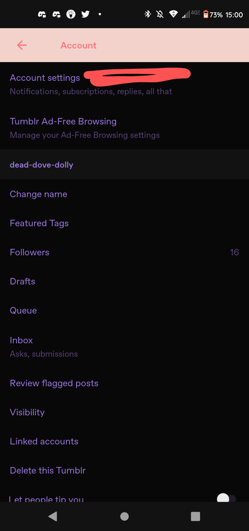
Task: Open Drafts
Action: pyautogui.click(x=124, y=281)
